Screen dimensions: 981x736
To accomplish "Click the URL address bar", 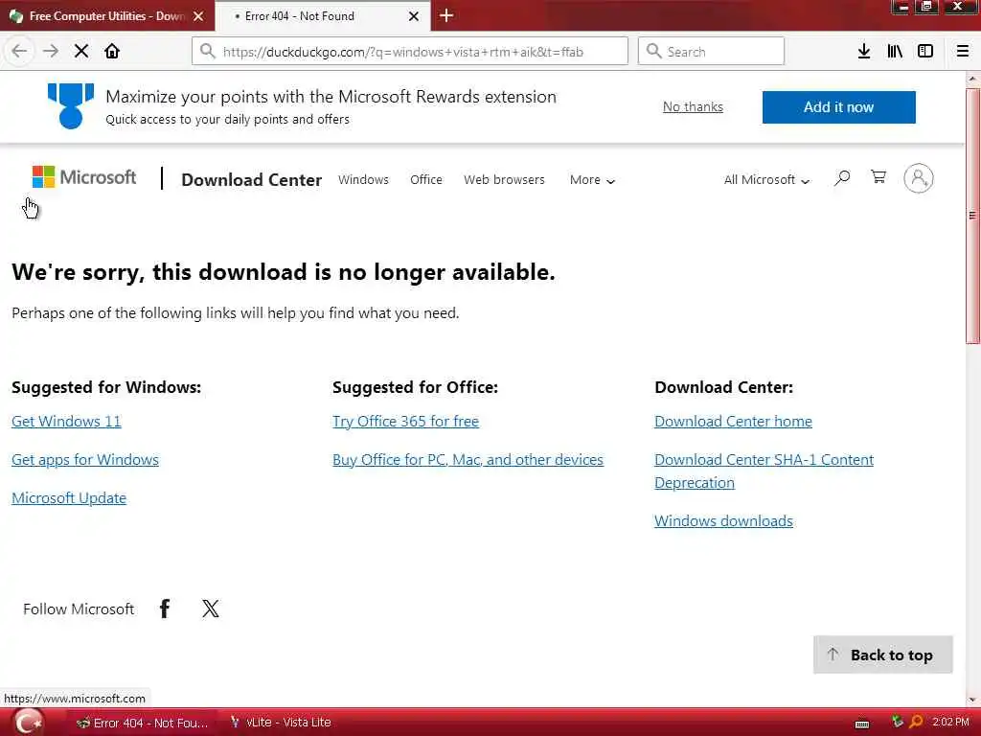I will (x=410, y=52).
